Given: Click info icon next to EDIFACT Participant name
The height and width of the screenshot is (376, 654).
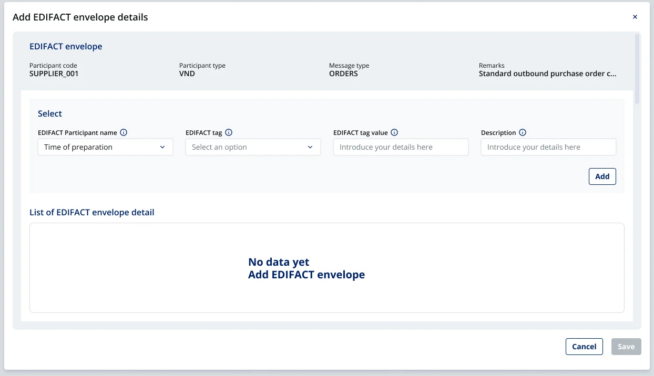Looking at the screenshot, I should click(x=124, y=133).
